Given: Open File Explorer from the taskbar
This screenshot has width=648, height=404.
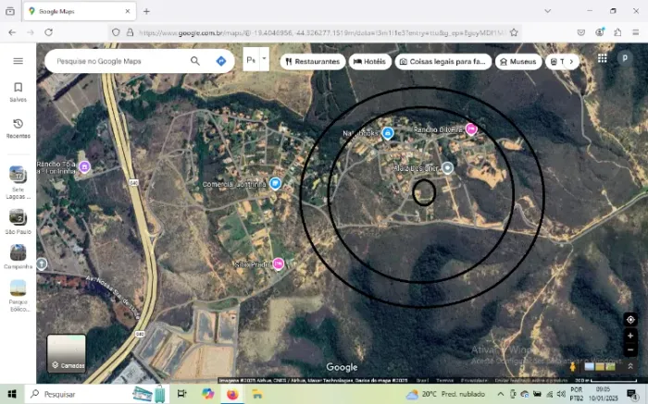Looking at the screenshot, I should coord(257,394).
